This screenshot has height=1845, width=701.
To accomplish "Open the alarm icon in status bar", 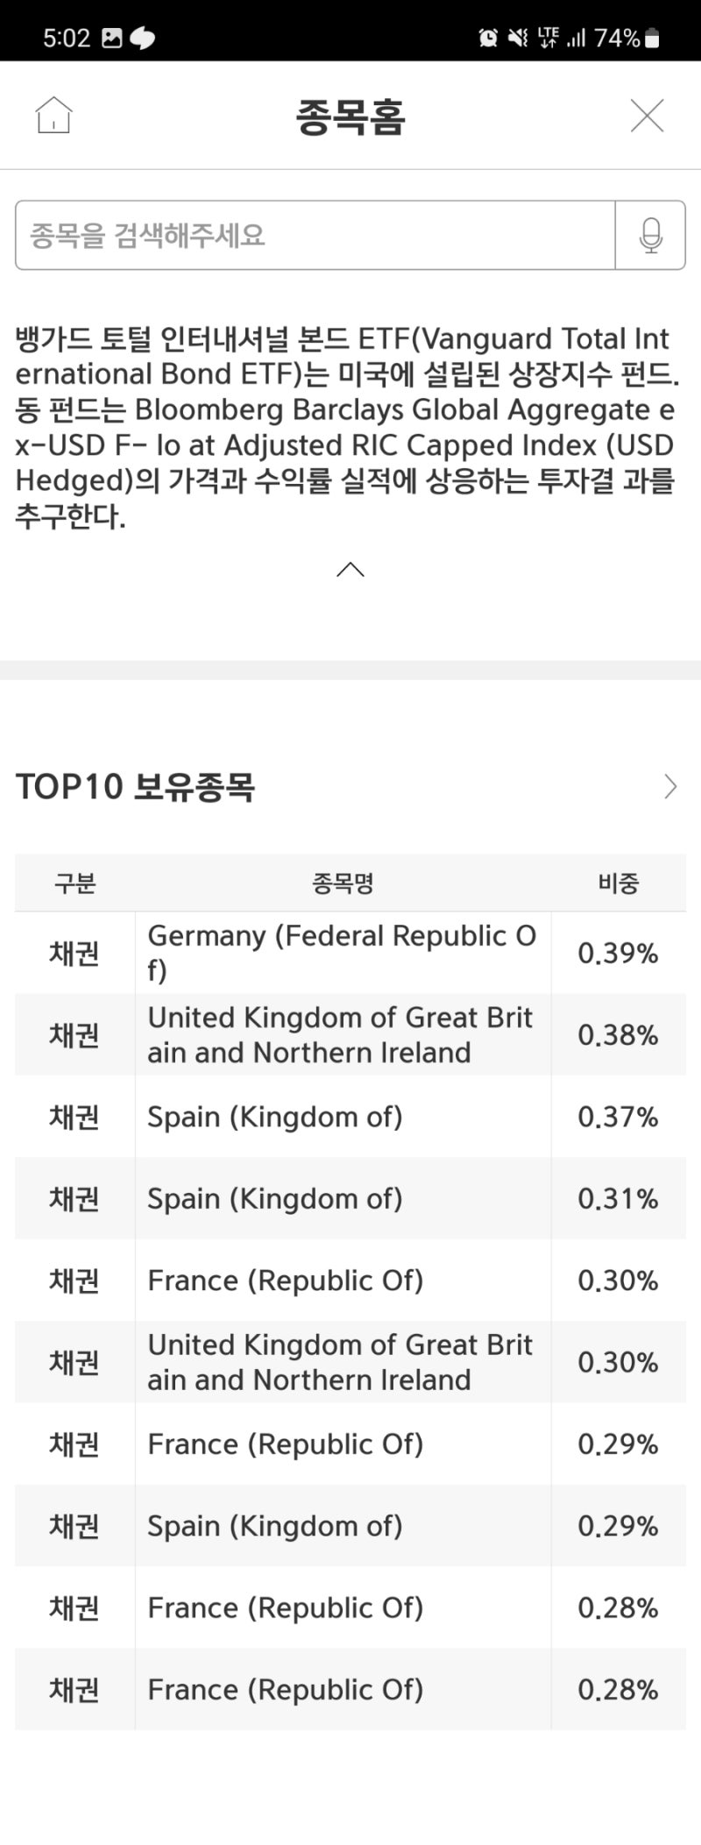I will [488, 38].
